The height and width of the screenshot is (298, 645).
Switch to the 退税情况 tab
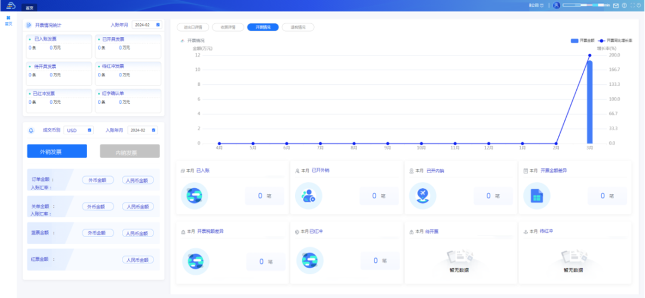pos(297,27)
